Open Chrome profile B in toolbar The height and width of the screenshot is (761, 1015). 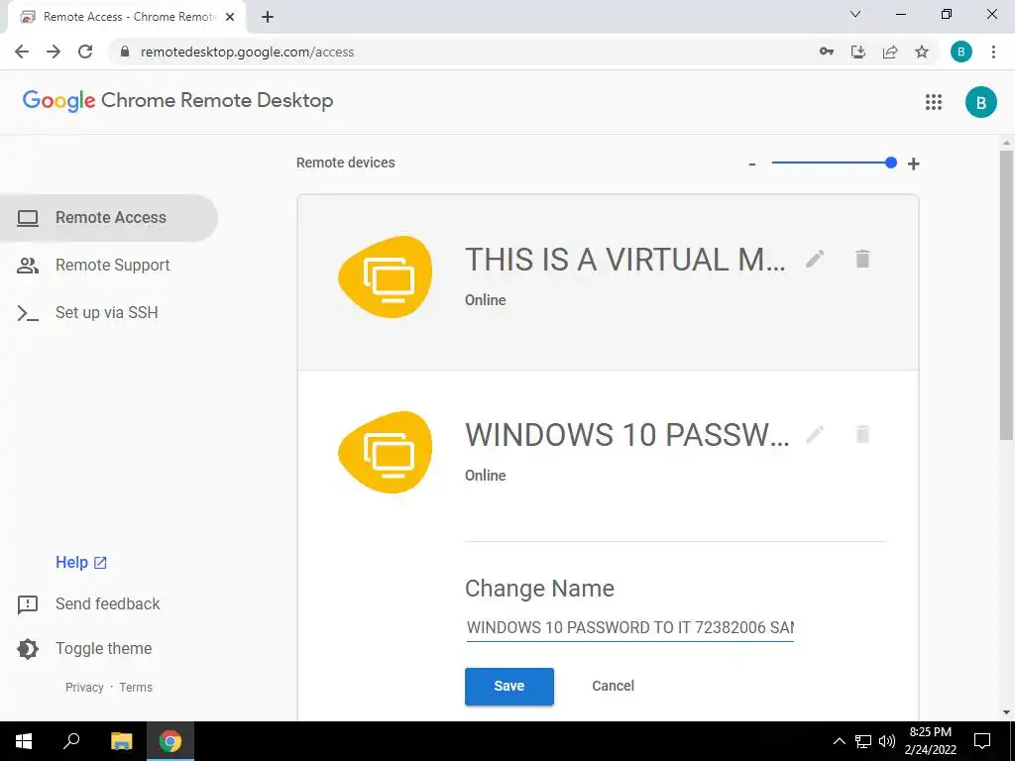960,52
